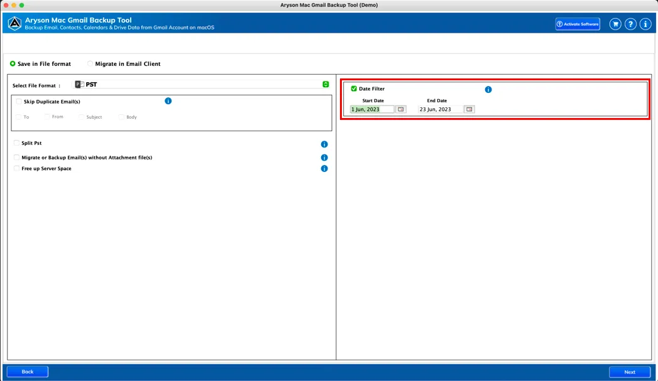Image resolution: width=658 pixels, height=381 pixels.
Task: Click the PST format icon in selector
Action: pyautogui.click(x=79, y=84)
